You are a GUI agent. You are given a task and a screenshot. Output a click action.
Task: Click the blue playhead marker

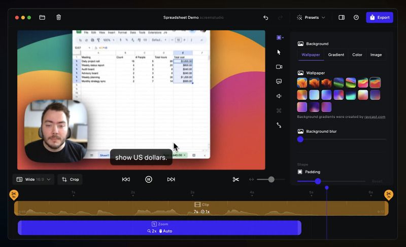[327, 188]
